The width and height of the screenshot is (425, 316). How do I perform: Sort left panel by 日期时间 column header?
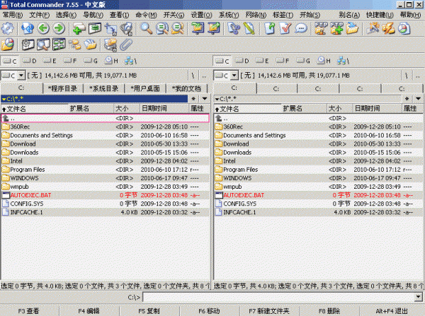164,108
